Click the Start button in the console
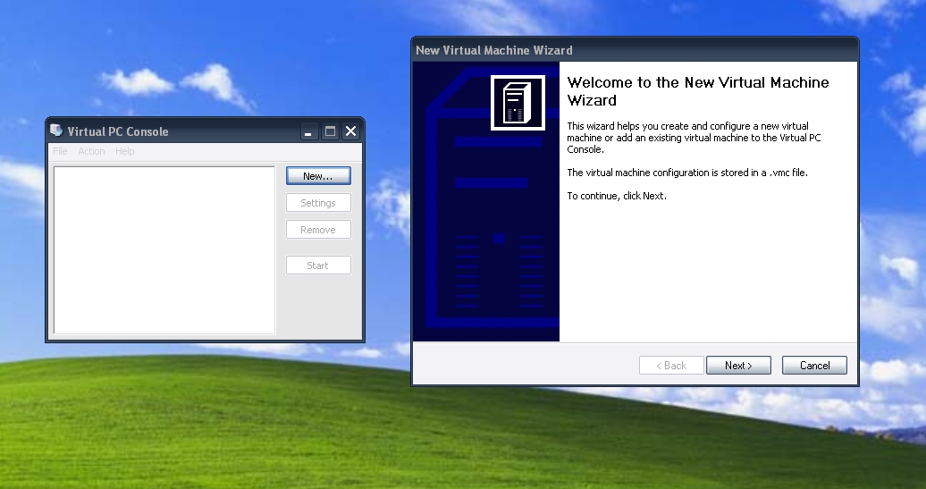Screen dimensions: 926x489 318,266
